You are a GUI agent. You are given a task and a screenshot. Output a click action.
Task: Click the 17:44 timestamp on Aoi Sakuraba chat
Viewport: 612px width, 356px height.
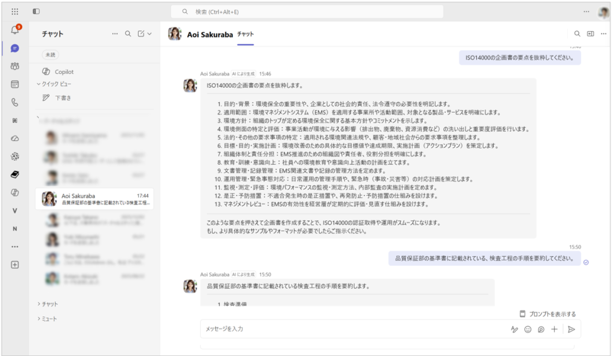click(143, 196)
